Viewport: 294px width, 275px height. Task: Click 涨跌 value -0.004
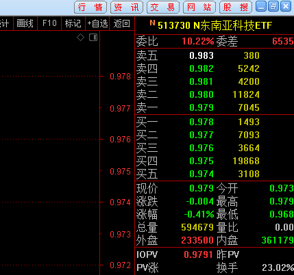200,201
